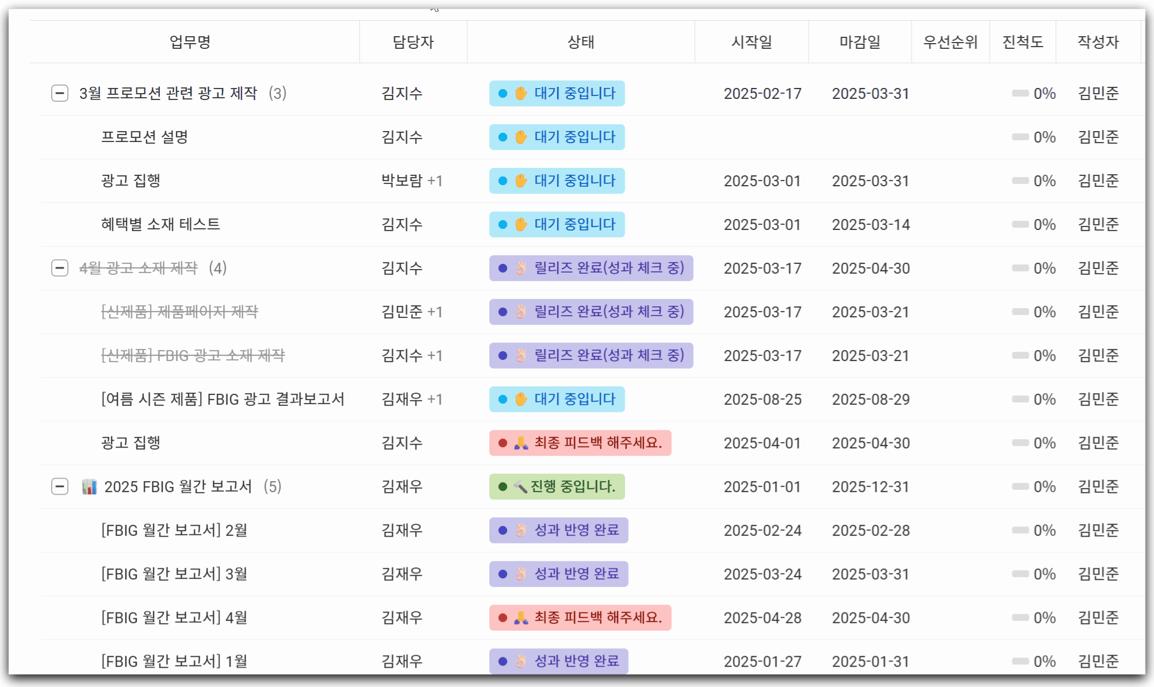Change status of 혜택별 소재 테스트 row
Image resolution: width=1154 pixels, height=687 pixels.
pyautogui.click(x=557, y=224)
